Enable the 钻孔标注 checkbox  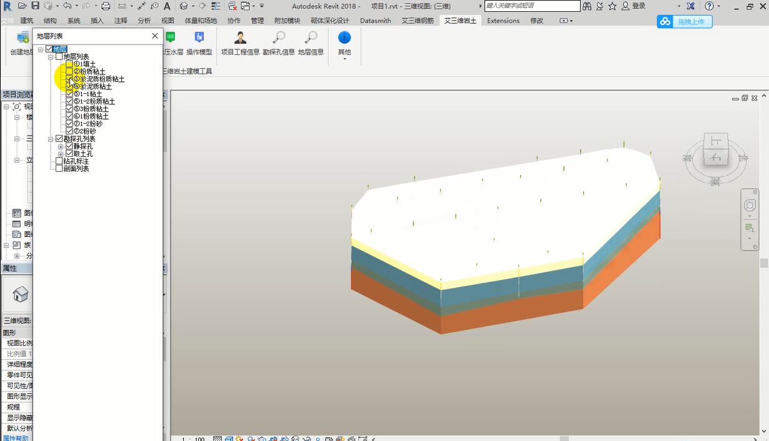[59, 161]
